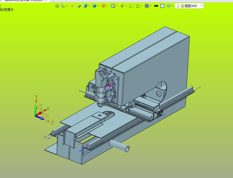Click the monitor display settings icon
This screenshot has height=178, width=233.
coord(147,6)
